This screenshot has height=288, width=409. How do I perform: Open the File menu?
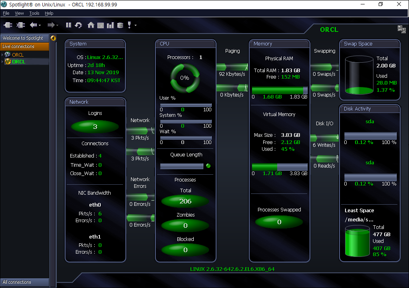click(x=6, y=13)
